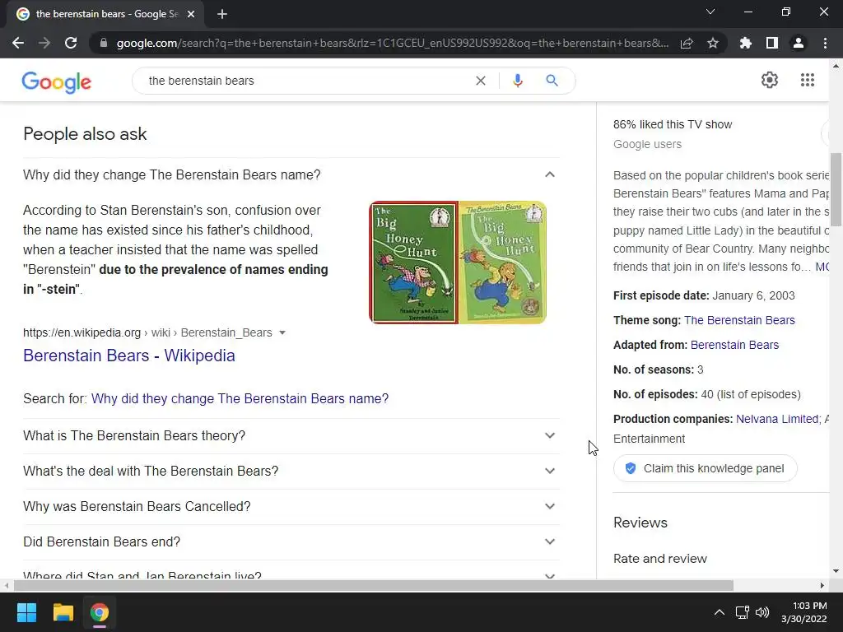Open network status tray icon

[743, 612]
